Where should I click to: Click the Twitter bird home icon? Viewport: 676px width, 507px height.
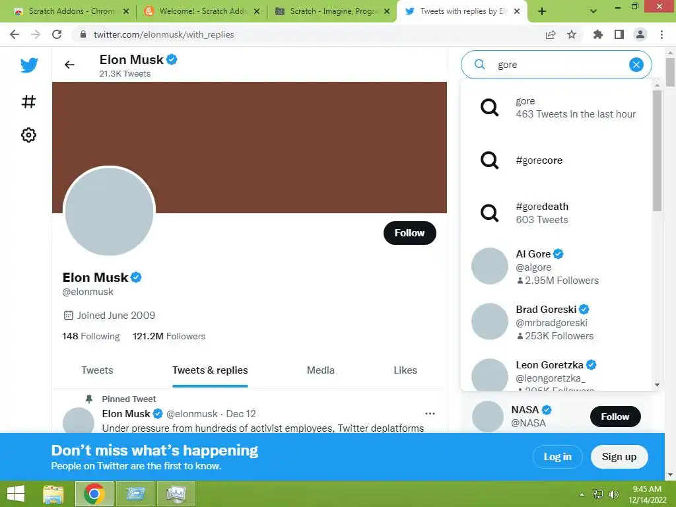28,65
